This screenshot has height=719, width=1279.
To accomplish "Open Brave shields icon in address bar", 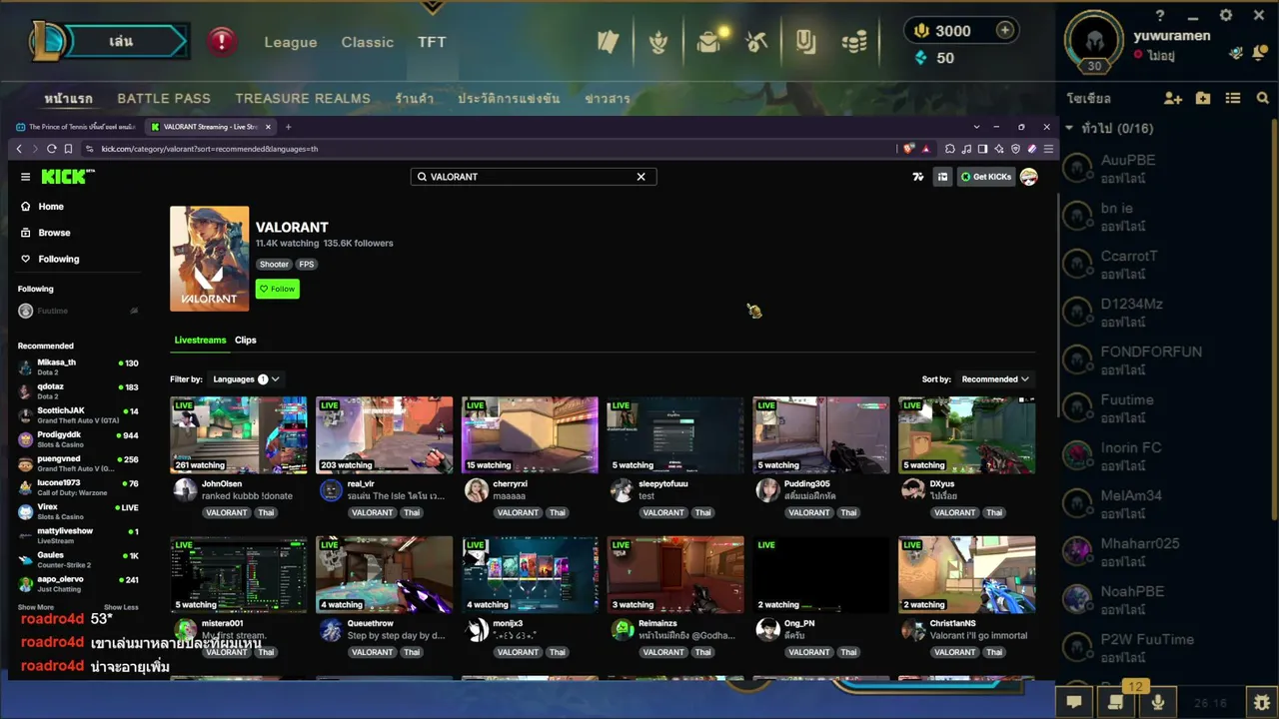I will point(908,149).
